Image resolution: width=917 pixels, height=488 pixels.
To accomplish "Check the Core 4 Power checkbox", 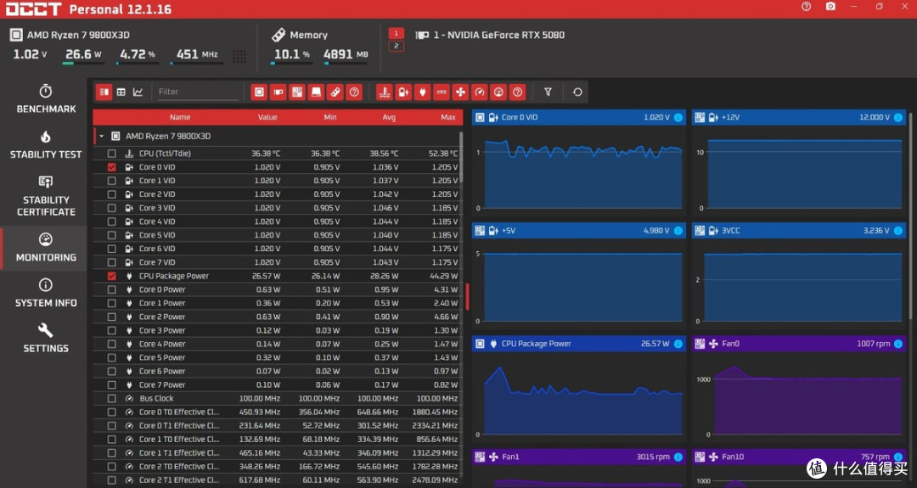I will tap(112, 345).
